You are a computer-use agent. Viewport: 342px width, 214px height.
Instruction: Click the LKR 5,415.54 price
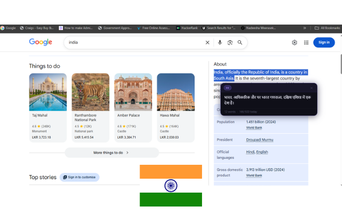click(84, 137)
